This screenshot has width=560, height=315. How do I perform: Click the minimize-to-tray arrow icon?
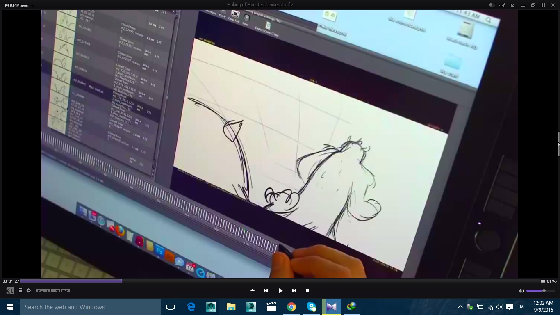pos(513,5)
